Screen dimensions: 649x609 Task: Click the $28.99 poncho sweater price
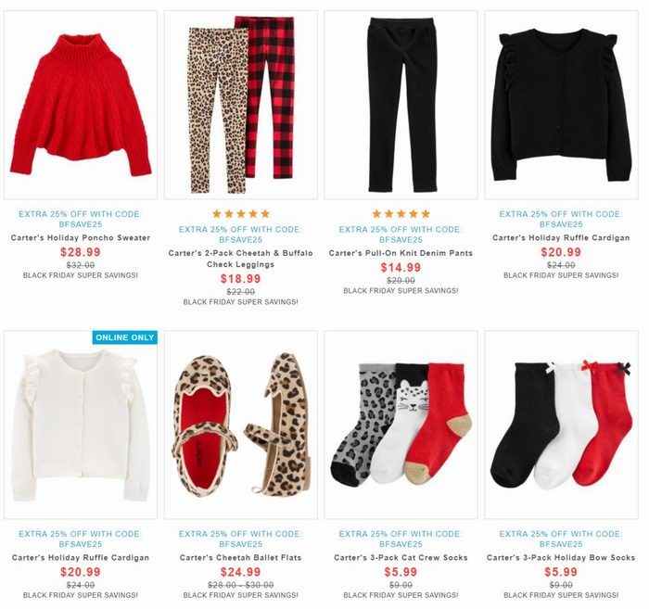click(x=81, y=252)
